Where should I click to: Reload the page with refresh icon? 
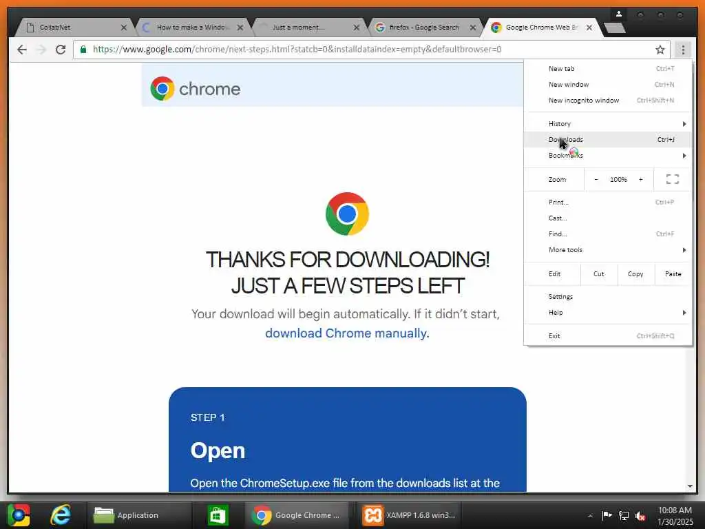coord(61,50)
